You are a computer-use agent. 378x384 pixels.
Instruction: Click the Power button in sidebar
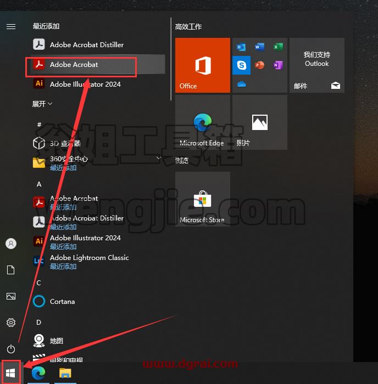(x=11, y=349)
